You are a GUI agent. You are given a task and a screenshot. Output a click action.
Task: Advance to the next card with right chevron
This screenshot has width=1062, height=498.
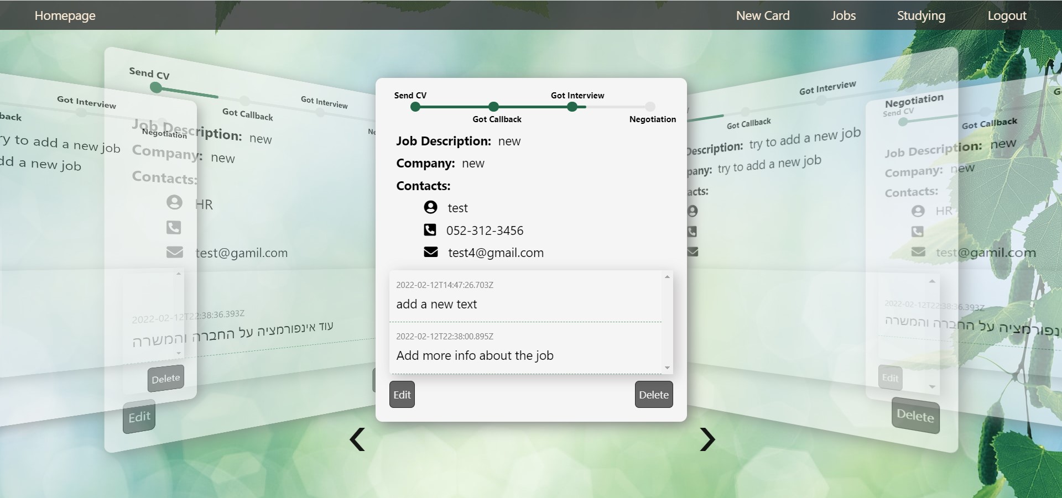tap(707, 439)
